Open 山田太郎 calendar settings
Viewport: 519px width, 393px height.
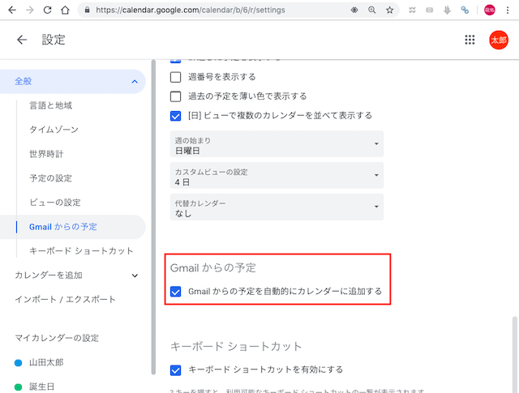[46, 362]
